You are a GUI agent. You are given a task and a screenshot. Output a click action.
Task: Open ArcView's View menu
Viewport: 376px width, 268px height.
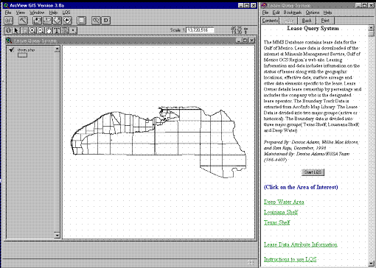point(21,13)
